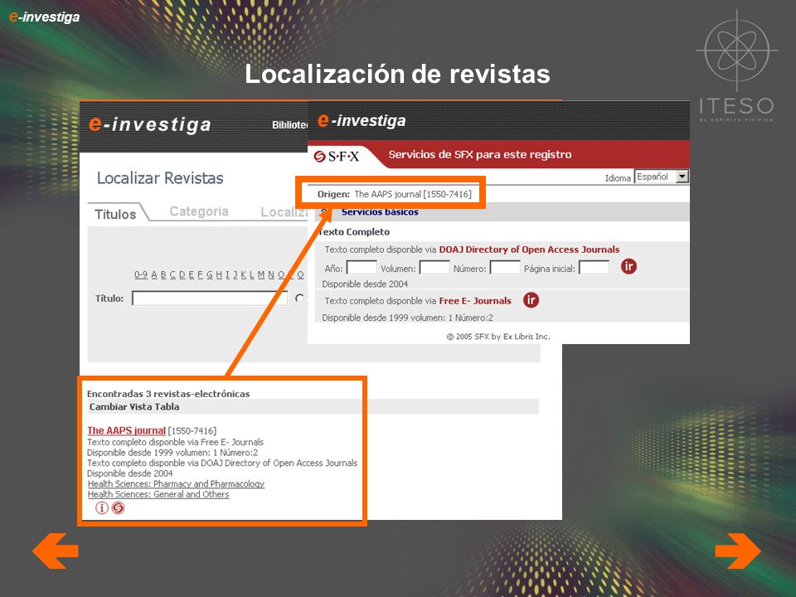Browse titles starting with letter Q
796x597 pixels.
point(300,274)
